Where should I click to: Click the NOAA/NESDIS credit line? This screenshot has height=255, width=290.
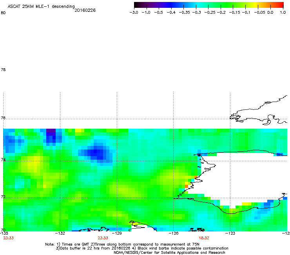pos(169,253)
